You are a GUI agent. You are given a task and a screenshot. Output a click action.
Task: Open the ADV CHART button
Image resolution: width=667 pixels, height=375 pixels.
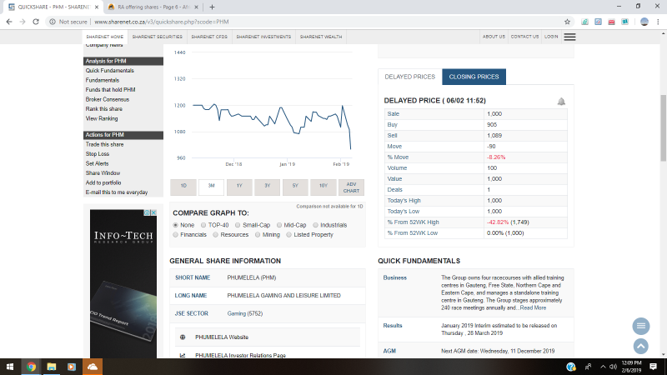[351, 187]
